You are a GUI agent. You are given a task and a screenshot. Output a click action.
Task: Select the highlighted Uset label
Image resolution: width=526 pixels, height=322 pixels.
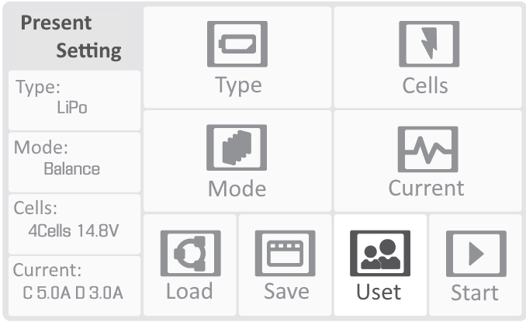pyautogui.click(x=379, y=292)
